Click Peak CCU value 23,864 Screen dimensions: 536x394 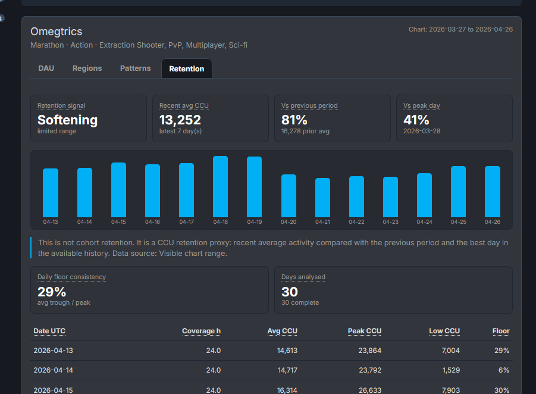coord(370,351)
